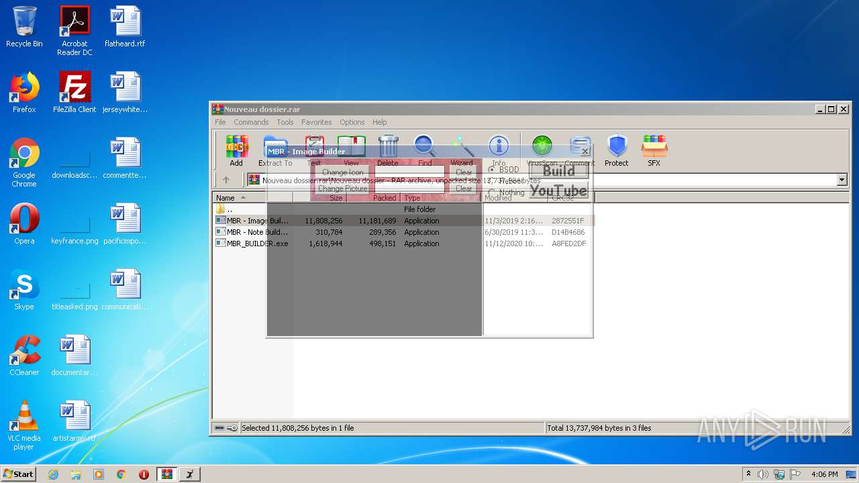Open the Start menu
The image size is (859, 483).
tap(19, 474)
